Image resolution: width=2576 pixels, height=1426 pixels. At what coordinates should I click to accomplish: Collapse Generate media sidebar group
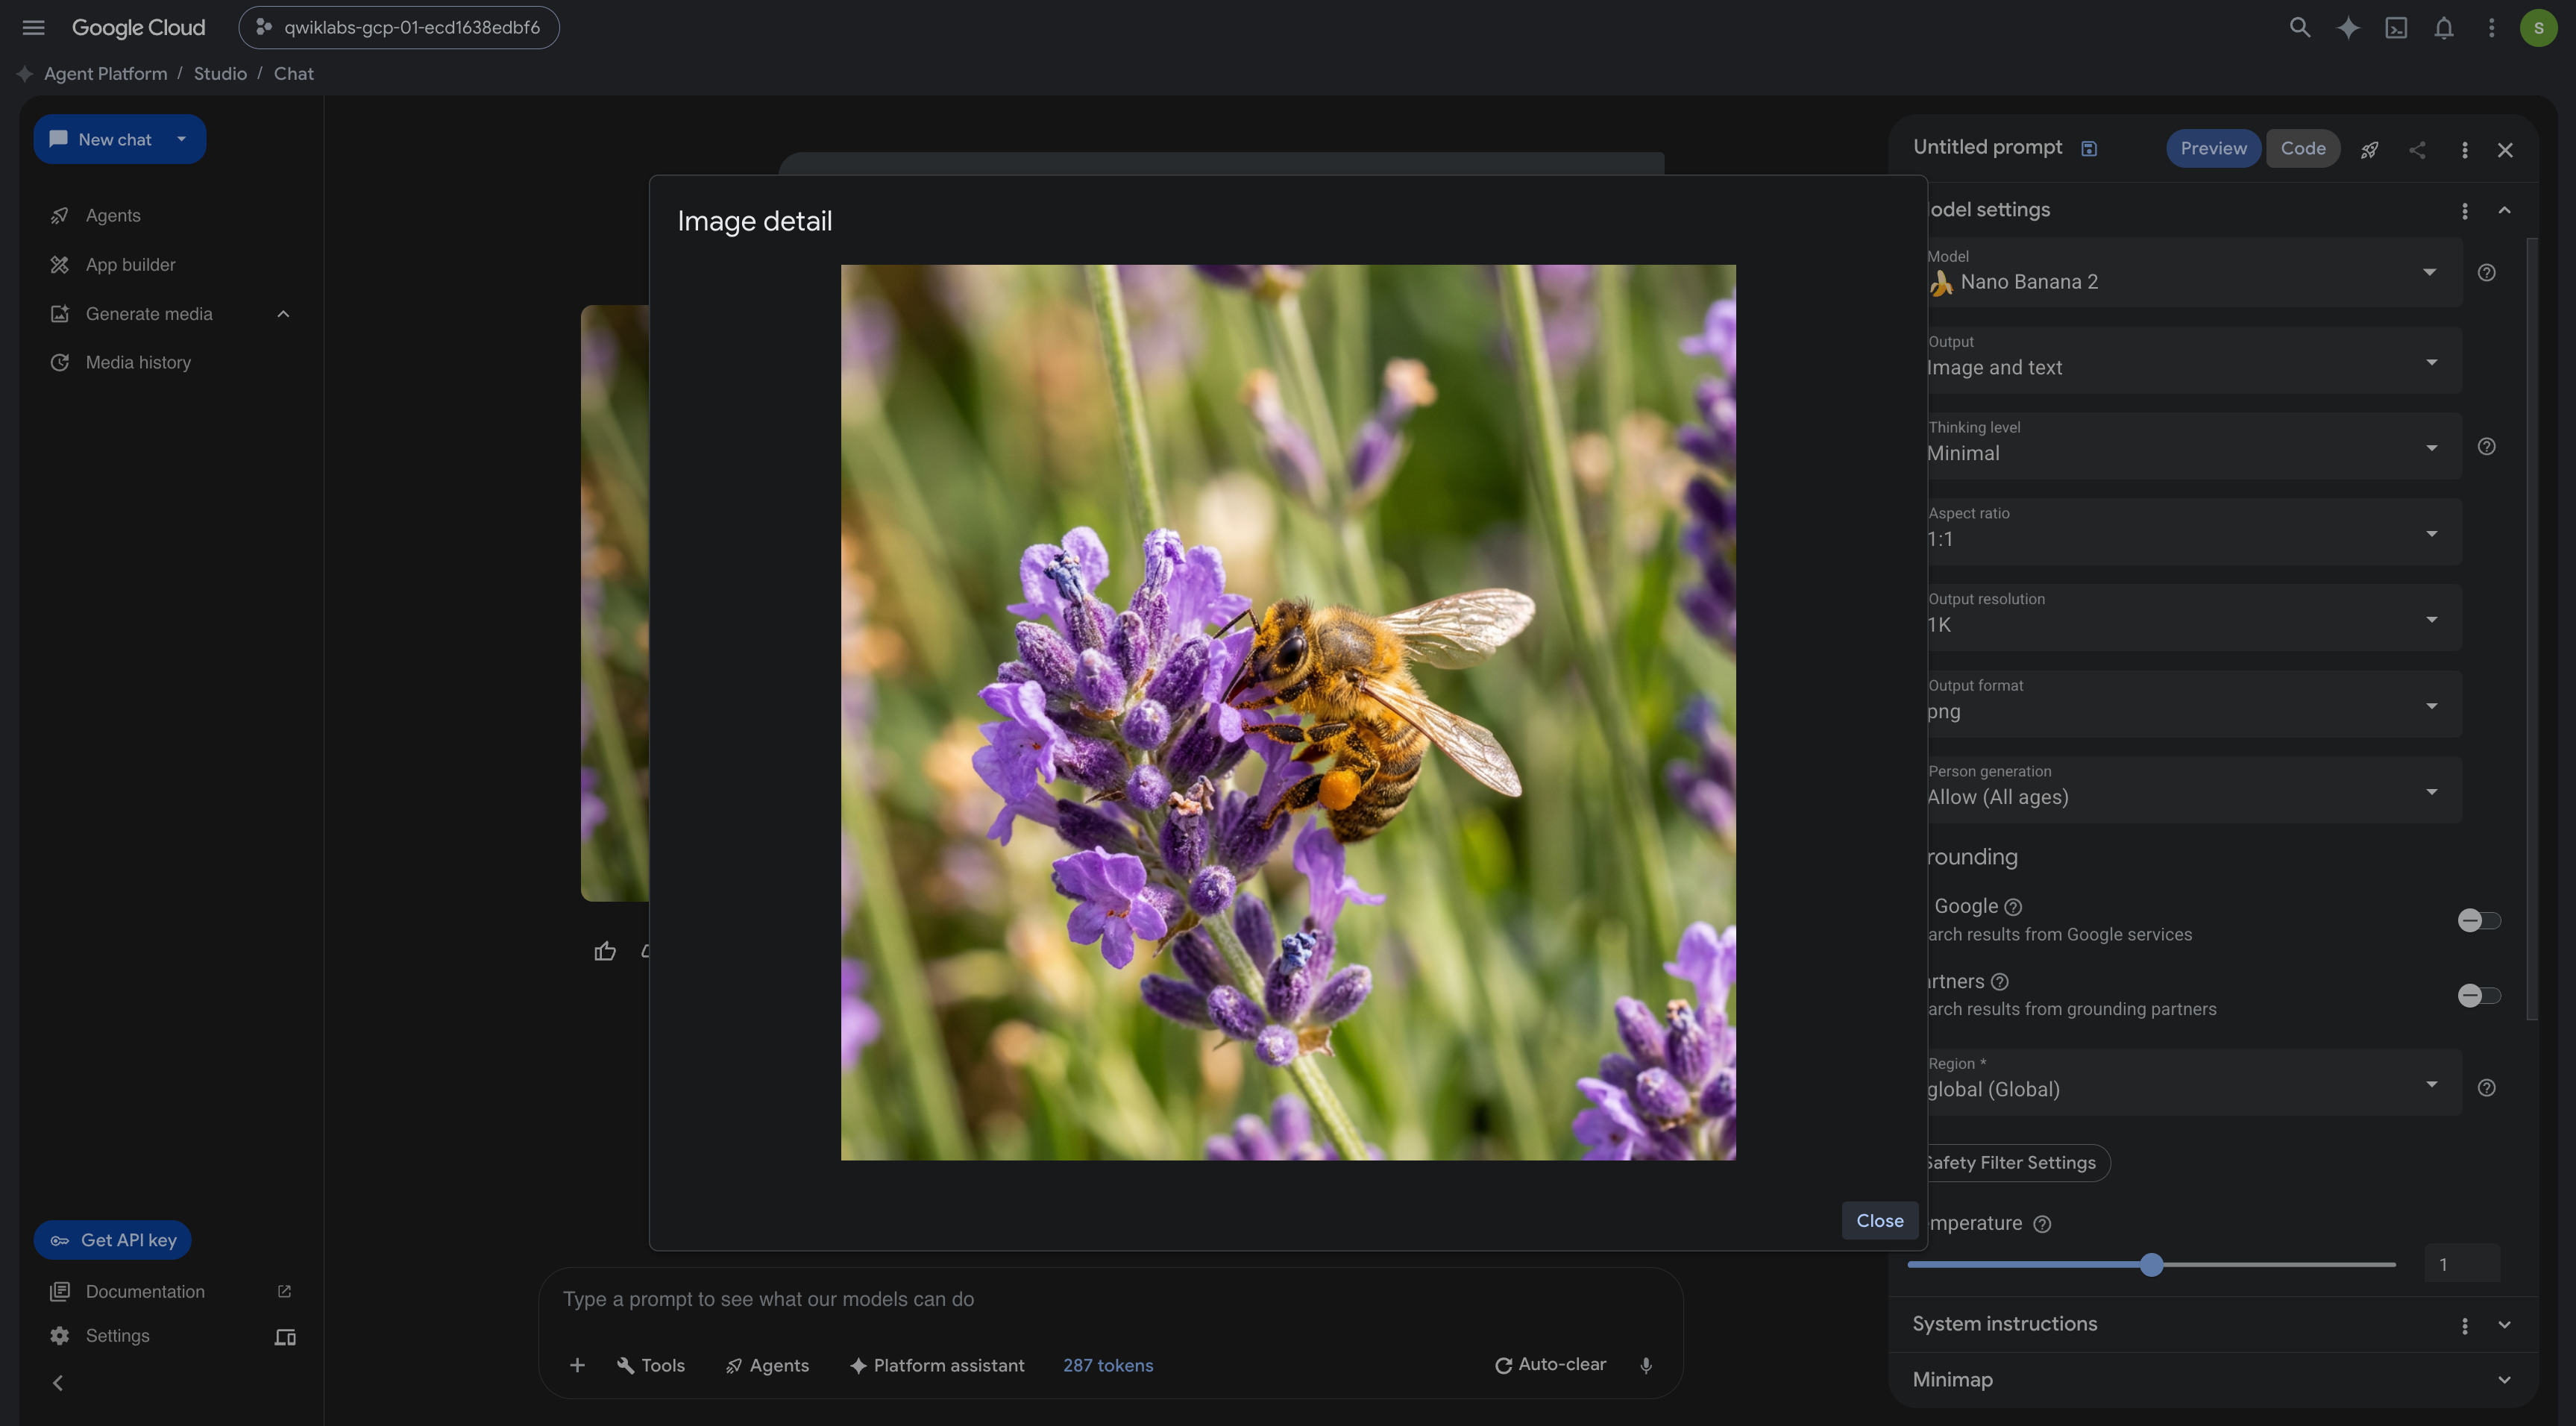283,314
